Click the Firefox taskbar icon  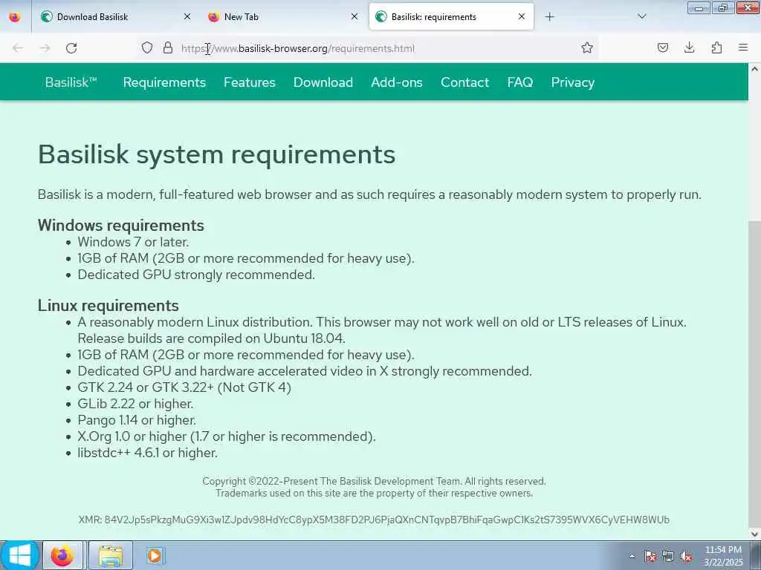pyautogui.click(x=62, y=555)
